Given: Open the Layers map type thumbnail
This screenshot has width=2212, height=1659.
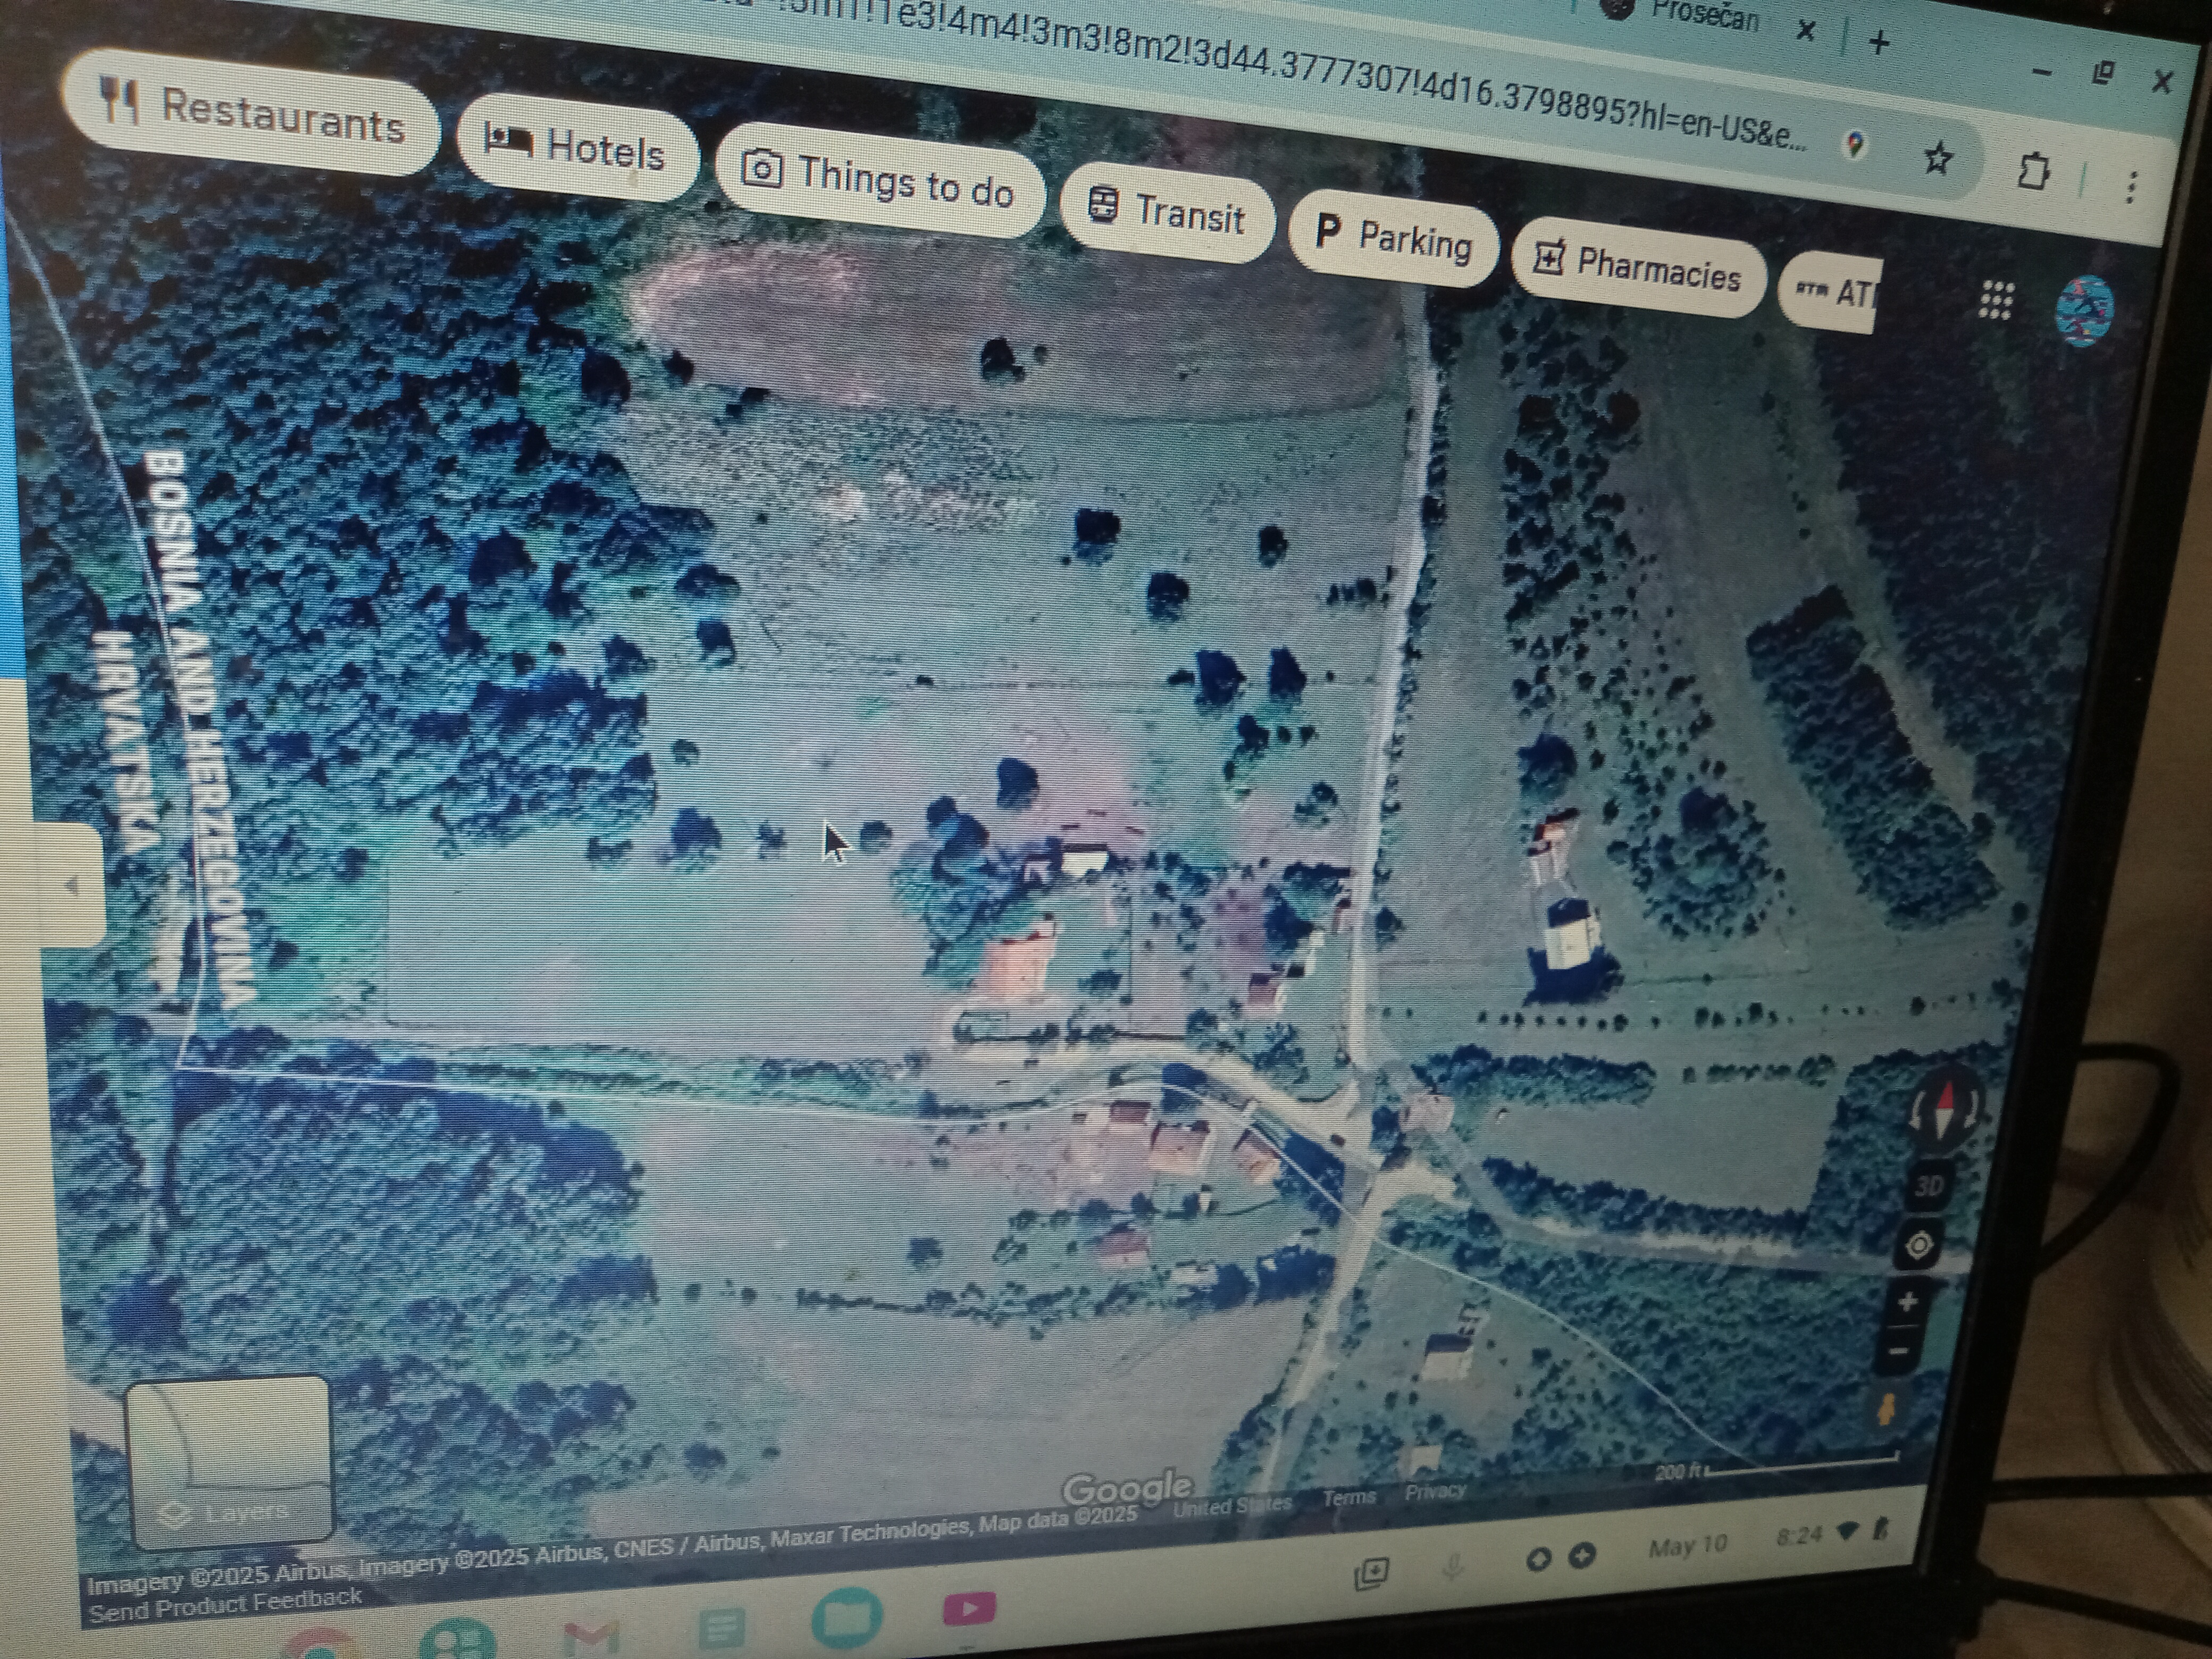Looking at the screenshot, I should click(x=230, y=1462).
